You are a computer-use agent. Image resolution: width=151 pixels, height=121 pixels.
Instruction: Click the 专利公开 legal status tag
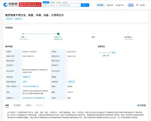71,82
